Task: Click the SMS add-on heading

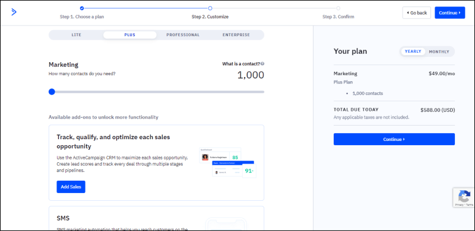Action: coord(63,219)
